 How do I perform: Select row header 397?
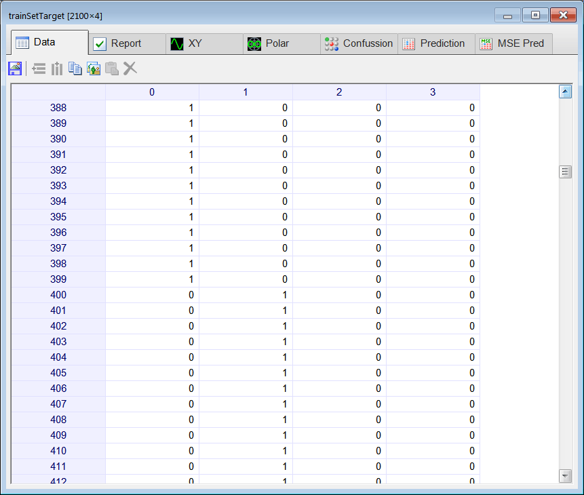coord(58,248)
